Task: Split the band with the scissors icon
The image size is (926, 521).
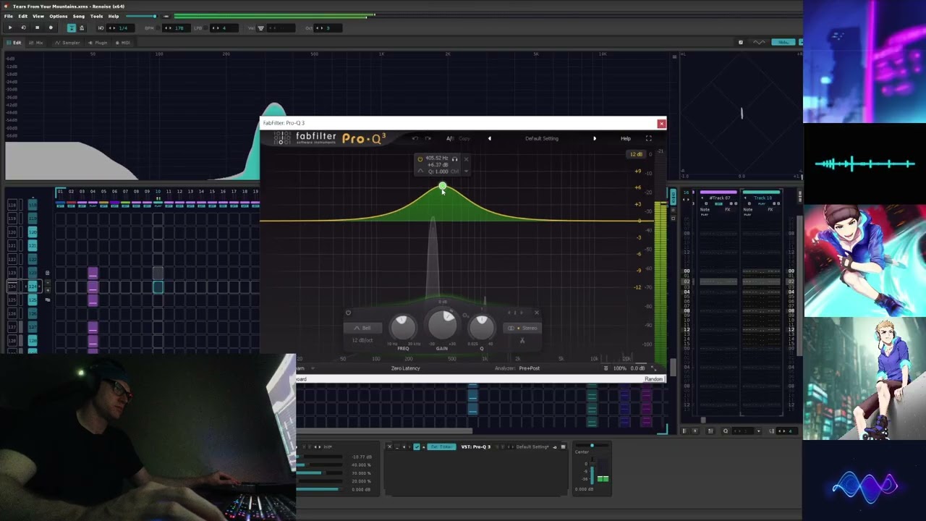Action: click(x=522, y=341)
